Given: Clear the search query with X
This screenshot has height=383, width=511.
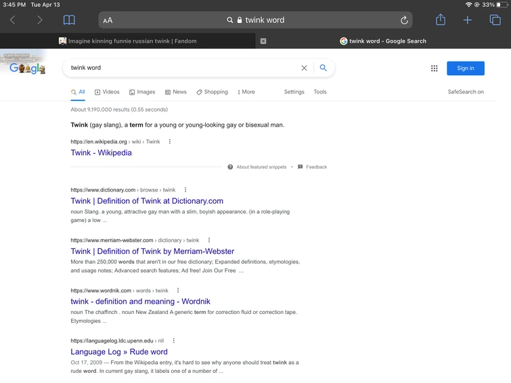Looking at the screenshot, I should pos(304,68).
